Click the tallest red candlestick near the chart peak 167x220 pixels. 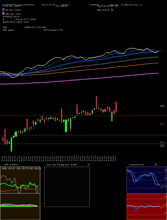click(x=97, y=102)
